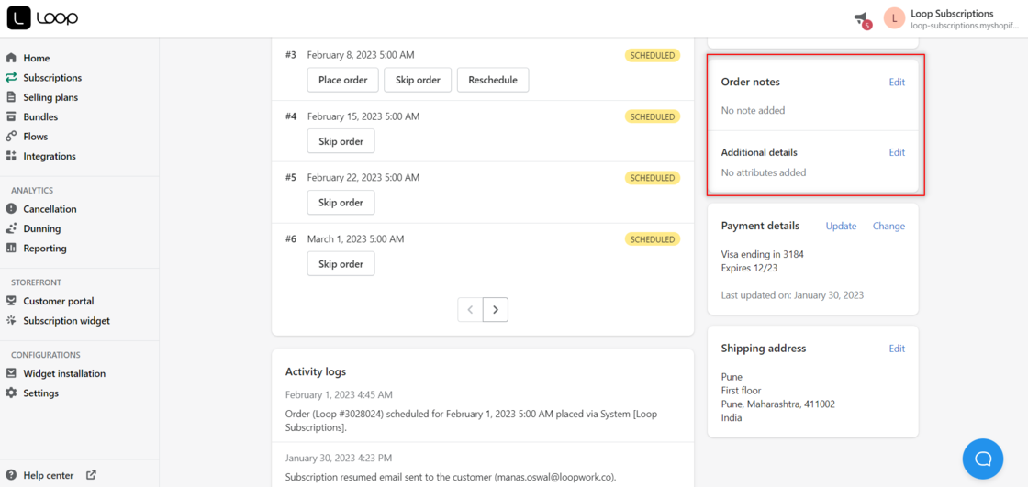Click the Home sidebar icon
The width and height of the screenshot is (1028, 487).
click(11, 58)
